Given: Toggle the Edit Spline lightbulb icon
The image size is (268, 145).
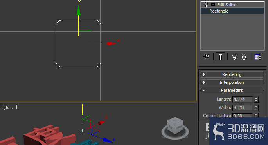Looking at the screenshot, I should pos(206,5).
